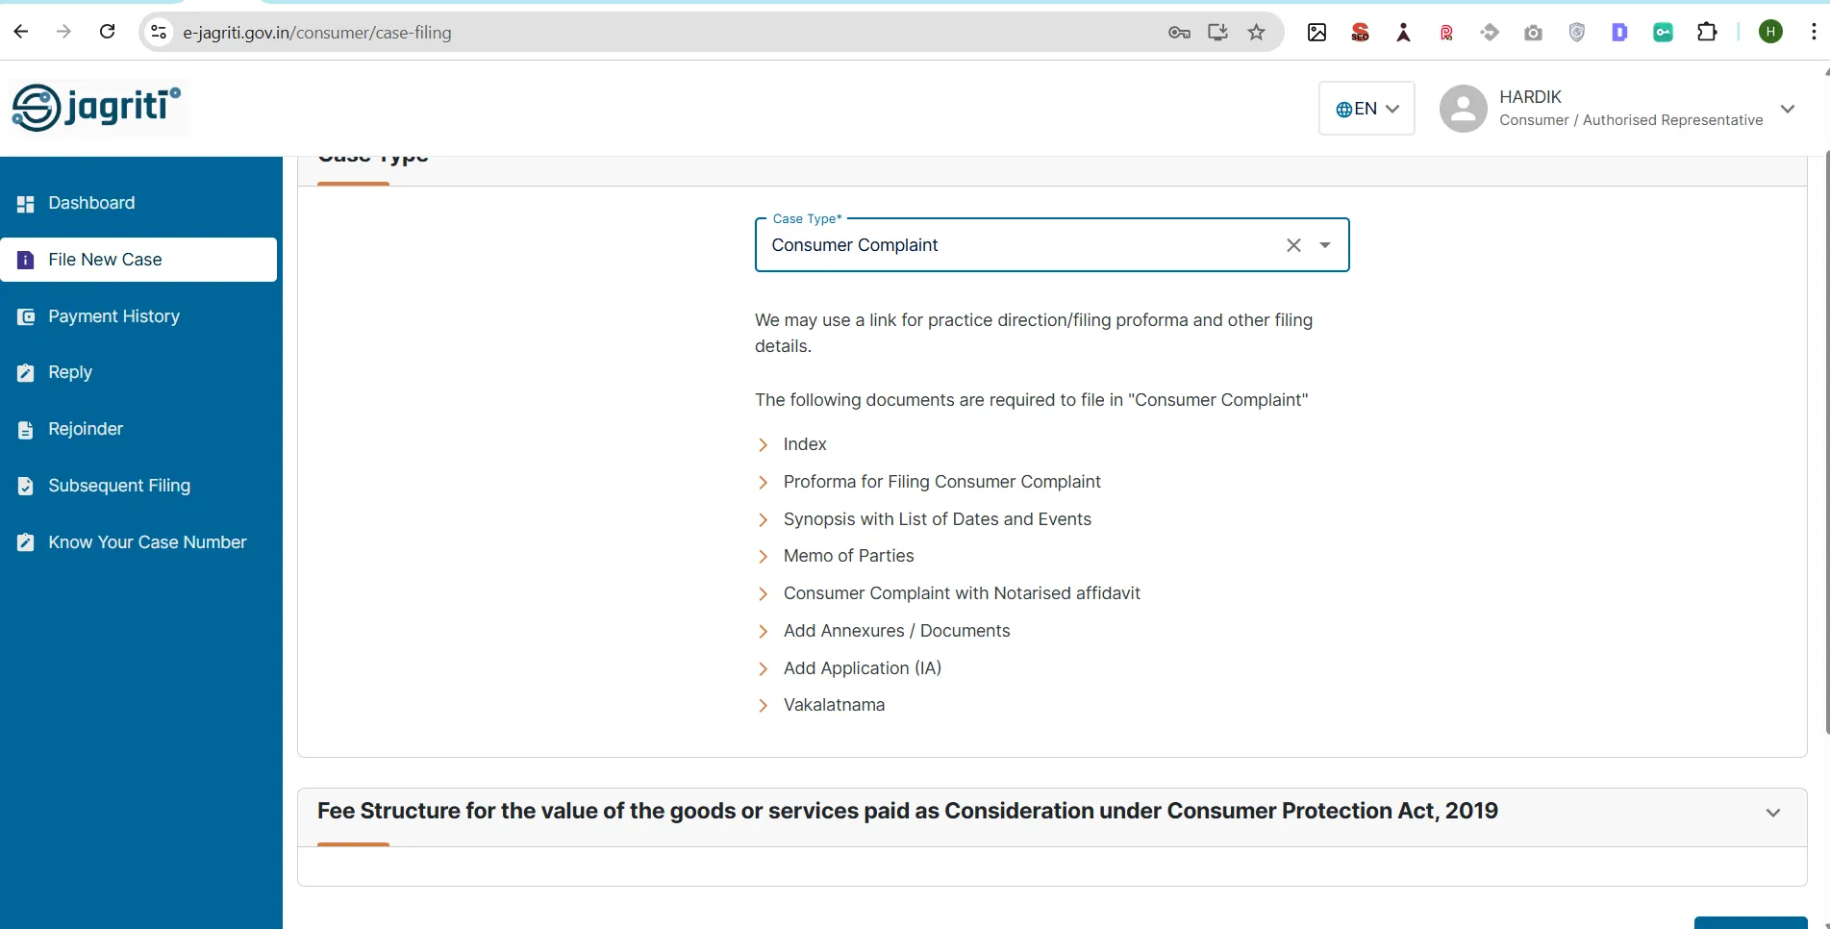
Task: Select the Reply clipboard icon
Action: click(x=25, y=372)
